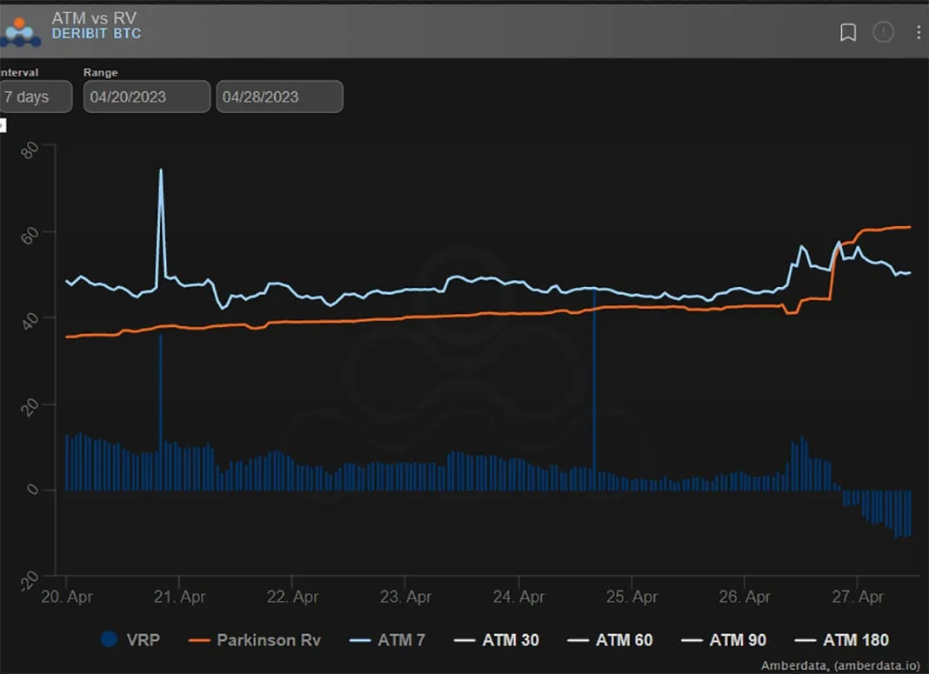
Task: Open the 7 days interval dropdown
Action: tap(36, 97)
